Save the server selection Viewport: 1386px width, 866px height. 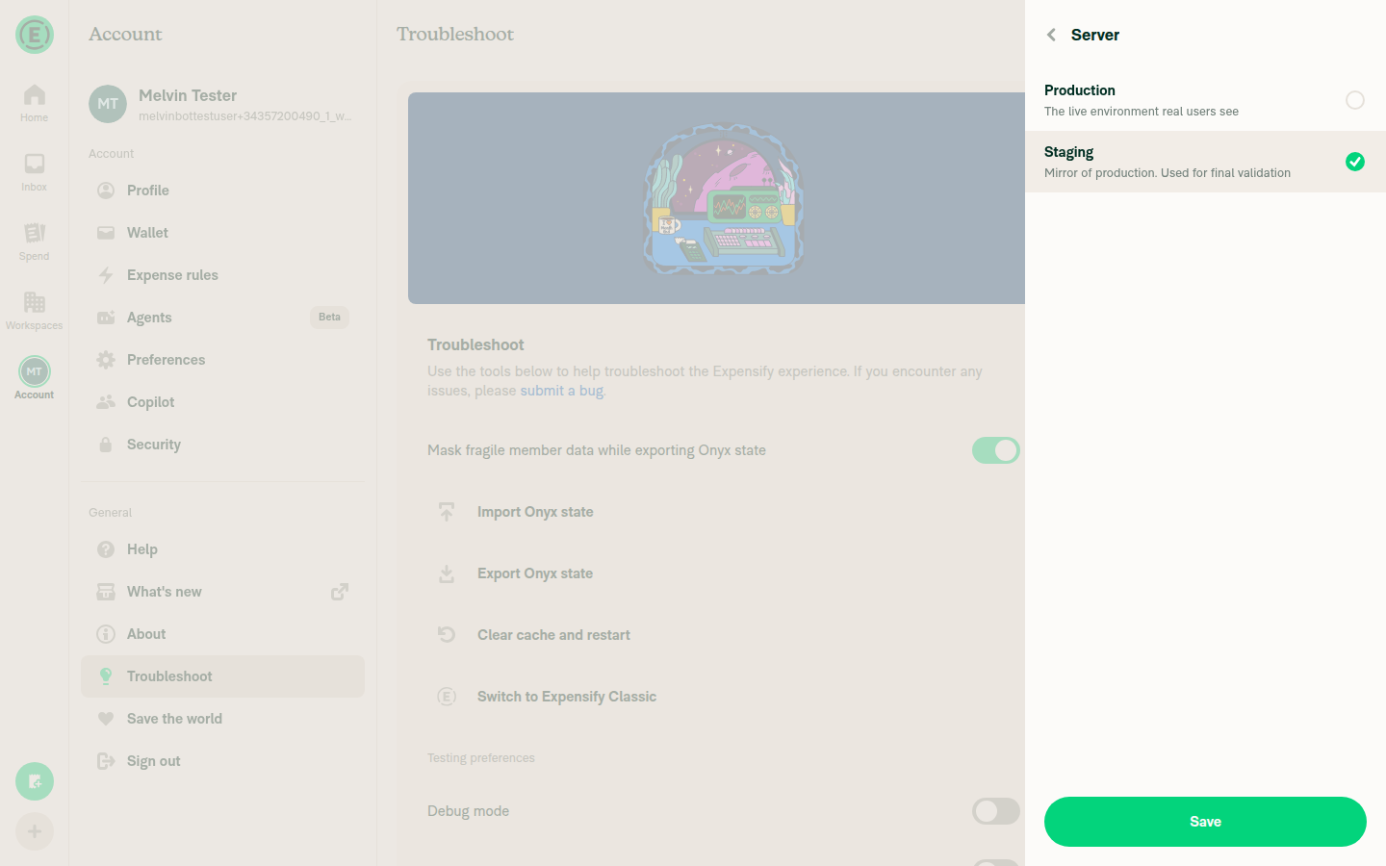pos(1205,822)
